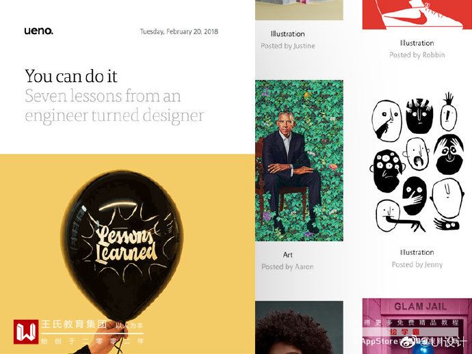Screen dimensions: 472x354
Task: Open the curly hair portrait thumbnail
Action: point(299,327)
